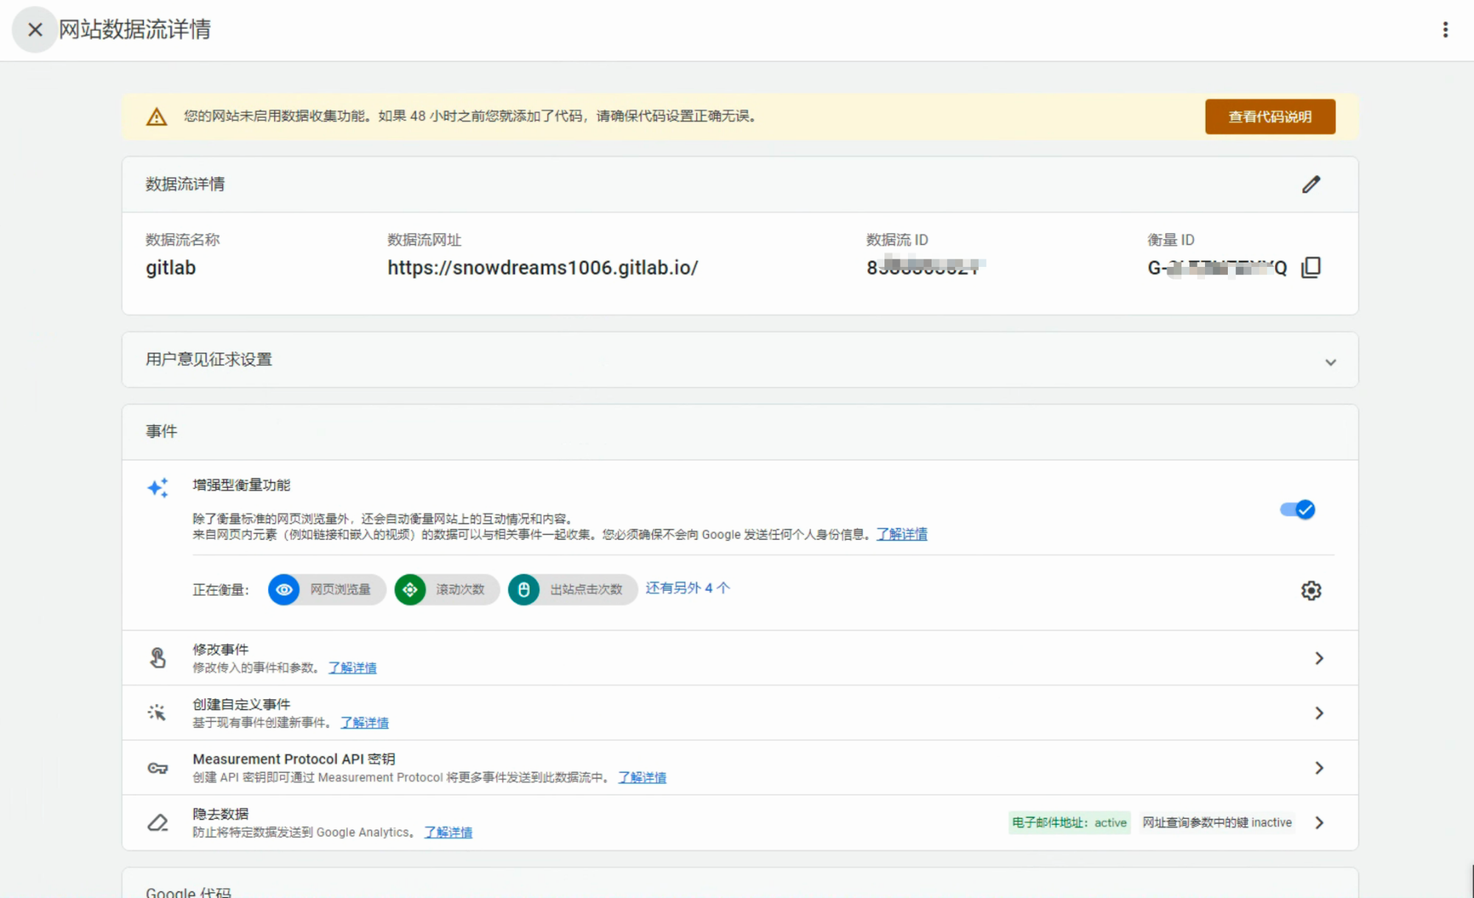Click the 还有另外 4 个 link
Viewport: 1474px width, 898px height.
click(x=687, y=588)
